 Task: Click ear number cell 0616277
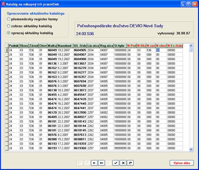tap(80, 72)
